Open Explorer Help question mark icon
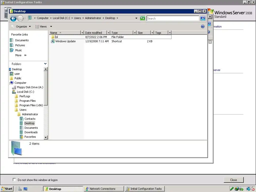 coord(202,26)
